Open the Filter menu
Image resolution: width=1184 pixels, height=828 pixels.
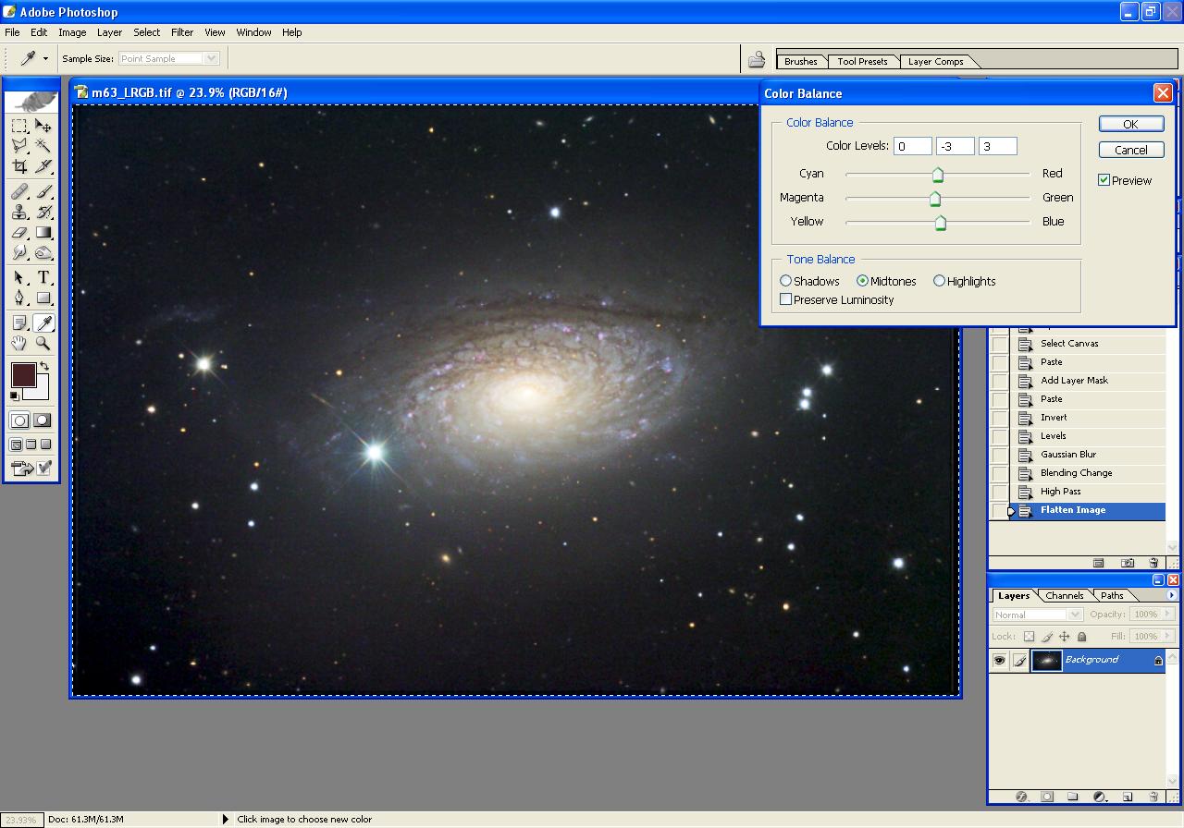pyautogui.click(x=182, y=32)
